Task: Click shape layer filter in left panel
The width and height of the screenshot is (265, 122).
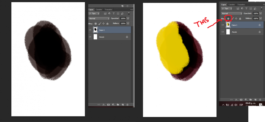Action: coord(118,13)
